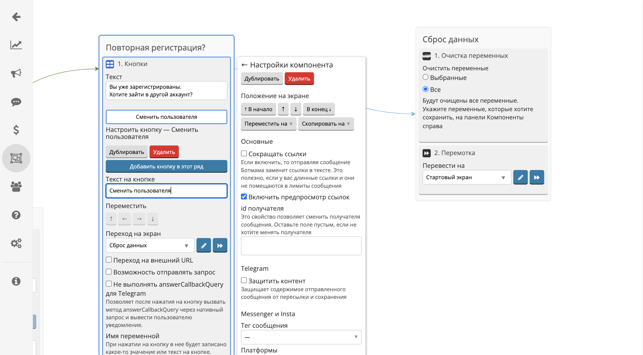Screen dimensions: 643x355
Task: Click Дублировать in component settings
Action: click(x=262, y=79)
